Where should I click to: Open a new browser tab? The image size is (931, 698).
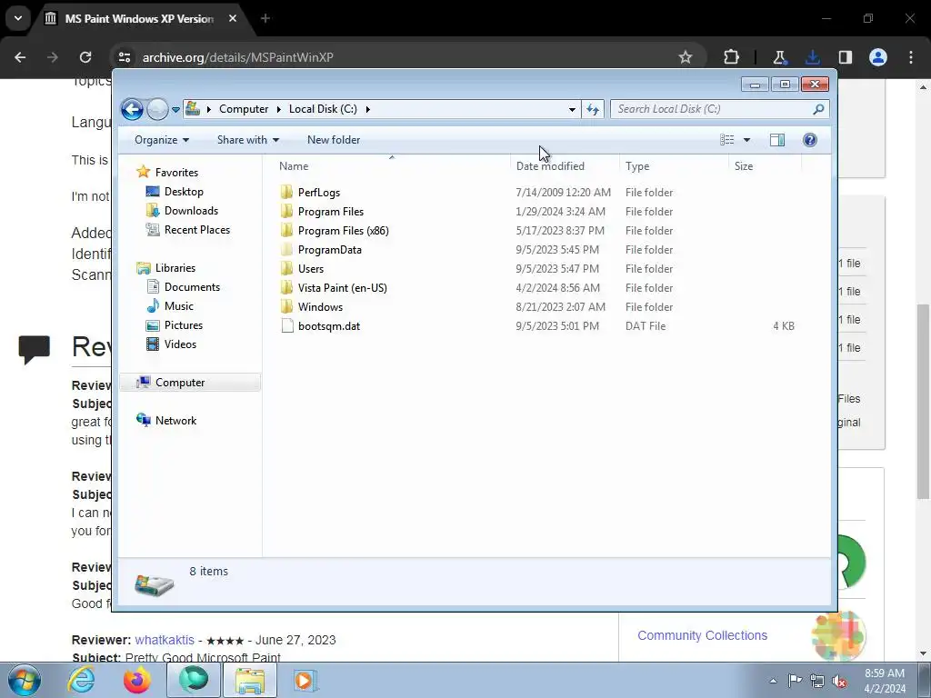tap(265, 18)
